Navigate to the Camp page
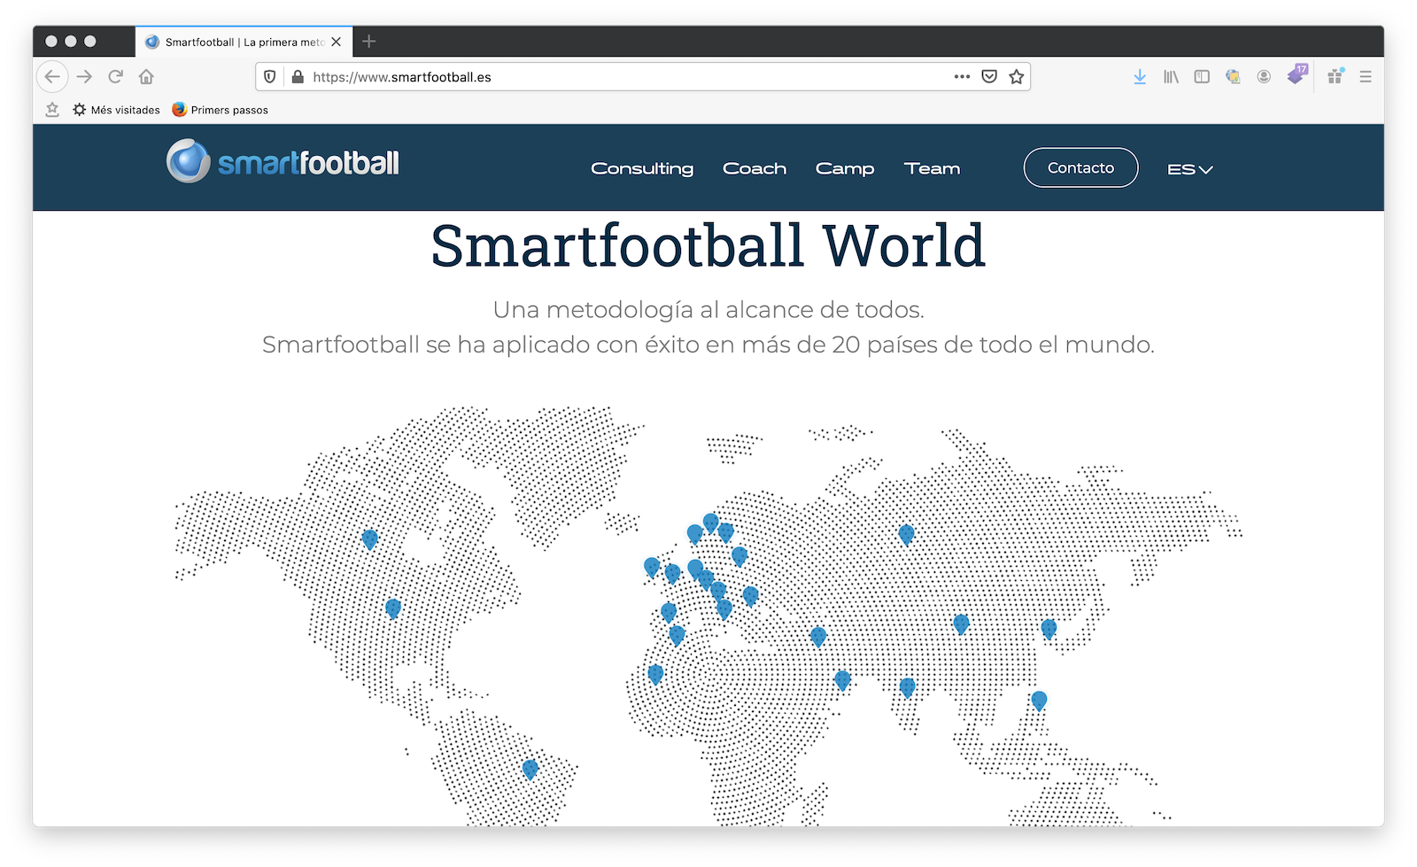 pyautogui.click(x=845, y=168)
